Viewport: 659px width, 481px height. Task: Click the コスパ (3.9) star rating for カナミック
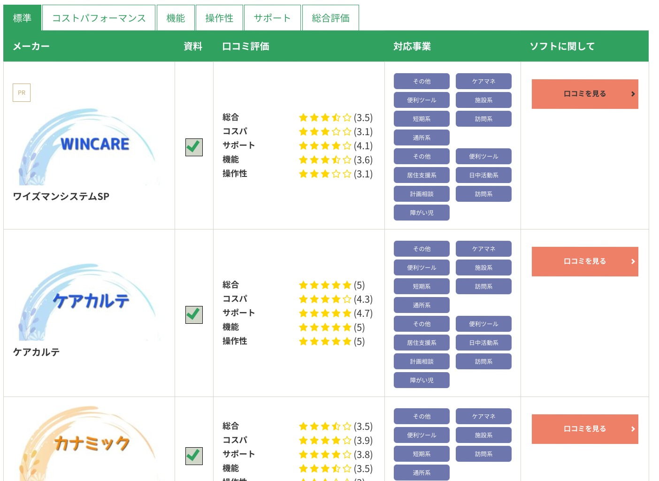click(x=336, y=440)
